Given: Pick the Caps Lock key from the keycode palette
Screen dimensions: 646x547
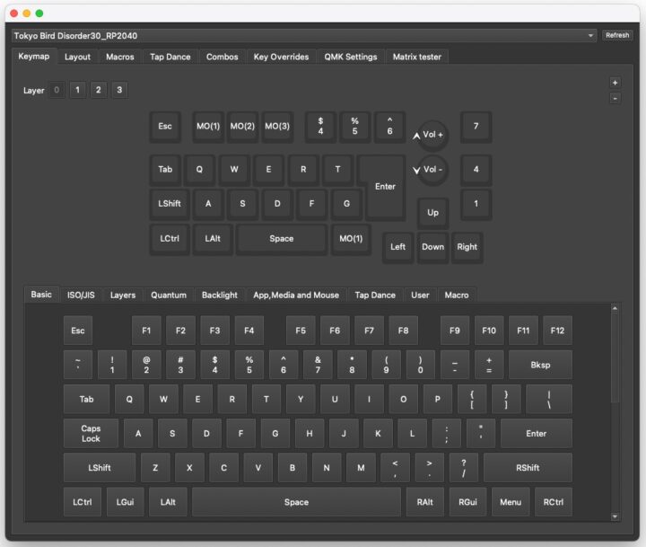Looking at the screenshot, I should coord(91,434).
